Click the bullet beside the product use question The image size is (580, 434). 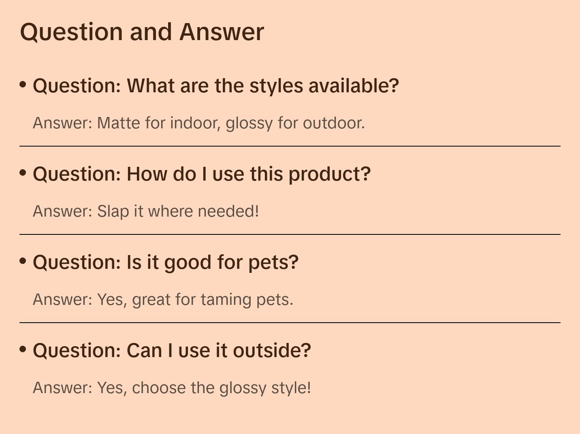click(x=23, y=173)
